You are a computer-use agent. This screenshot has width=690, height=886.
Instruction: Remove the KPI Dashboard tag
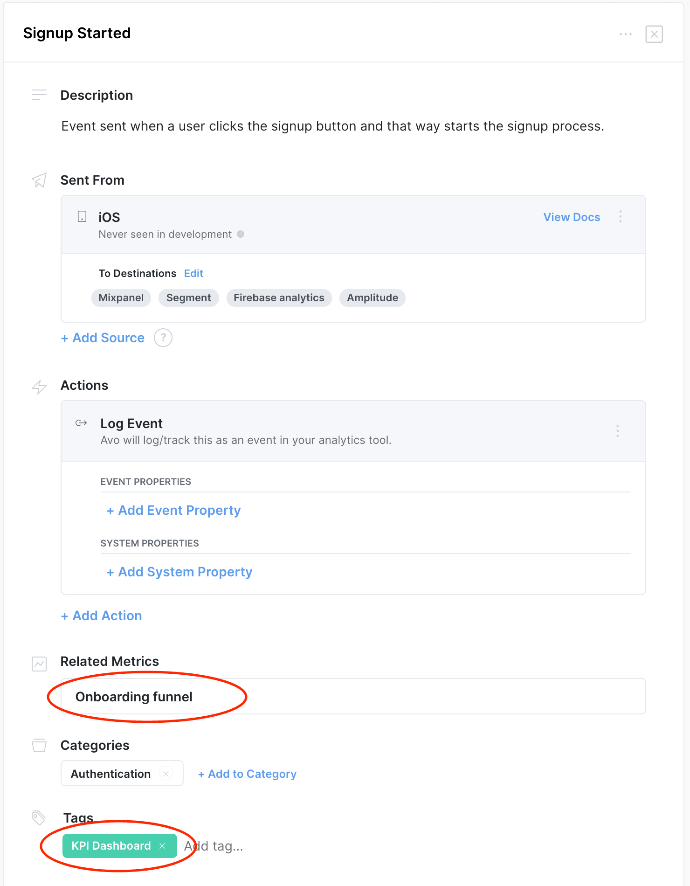(162, 846)
